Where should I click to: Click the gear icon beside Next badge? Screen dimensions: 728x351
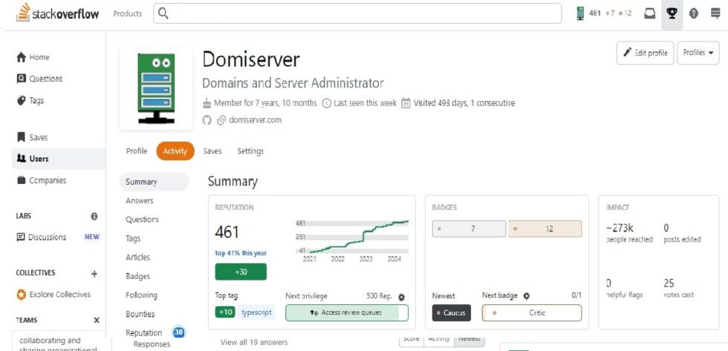(527, 296)
